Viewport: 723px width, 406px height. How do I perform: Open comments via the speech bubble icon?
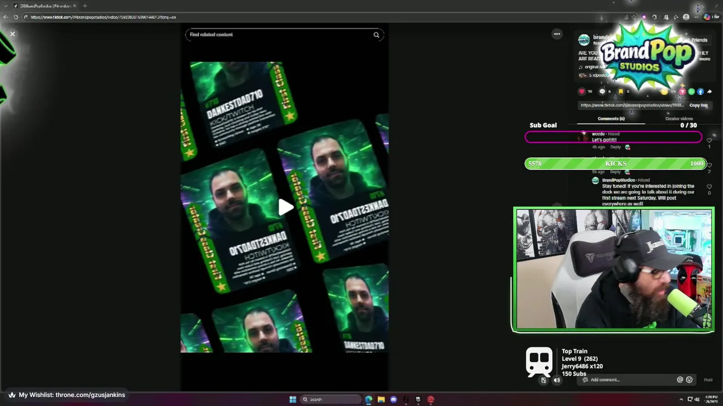(x=602, y=91)
